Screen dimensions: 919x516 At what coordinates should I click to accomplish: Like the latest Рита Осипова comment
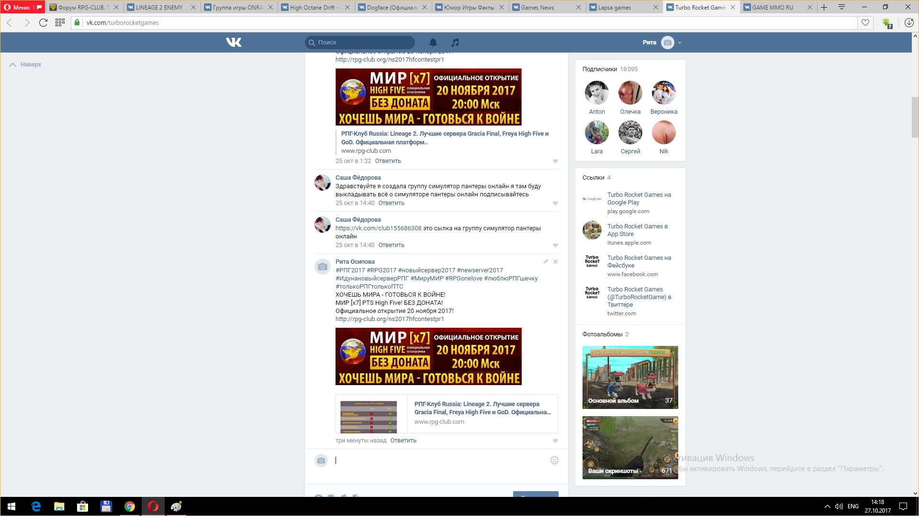pyautogui.click(x=555, y=441)
